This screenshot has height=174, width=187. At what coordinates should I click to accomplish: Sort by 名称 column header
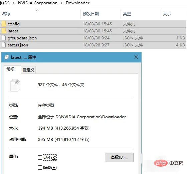pyautogui.click(x=6, y=14)
